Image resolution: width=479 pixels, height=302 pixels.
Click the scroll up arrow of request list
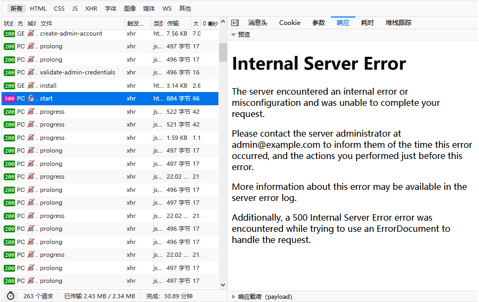click(223, 35)
